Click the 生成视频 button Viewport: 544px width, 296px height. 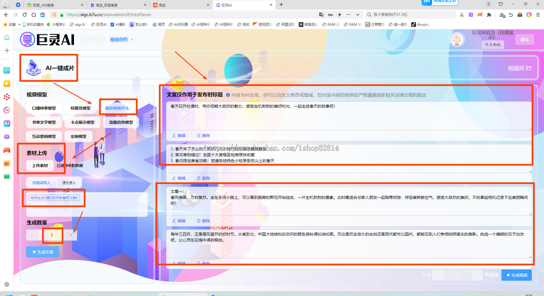[x=516, y=275]
